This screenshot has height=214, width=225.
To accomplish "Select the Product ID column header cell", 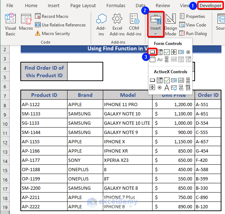I will tap(44, 95).
